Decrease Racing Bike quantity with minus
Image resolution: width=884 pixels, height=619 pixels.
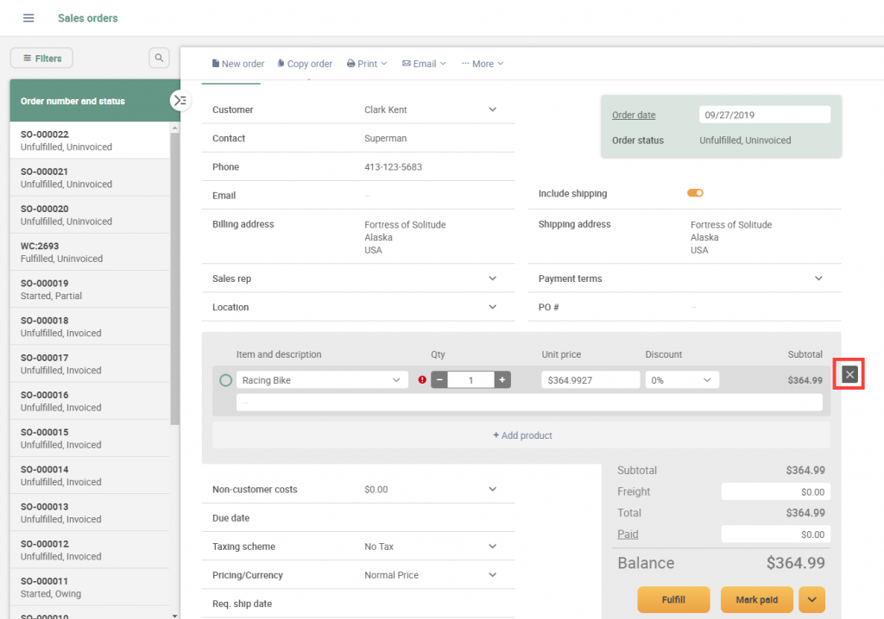coord(439,380)
